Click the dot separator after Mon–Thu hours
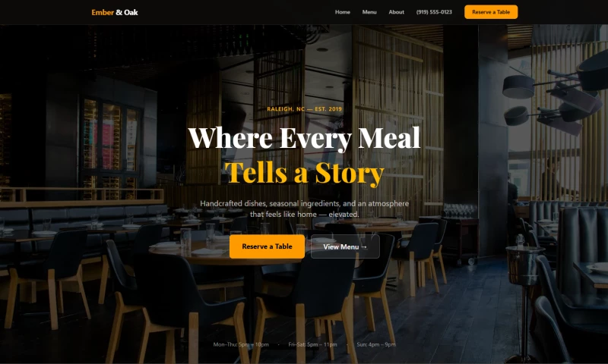The width and height of the screenshot is (608, 364). 278,344
